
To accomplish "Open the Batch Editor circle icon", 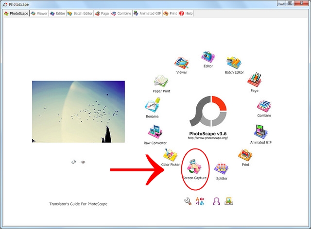I will click(234, 63).
